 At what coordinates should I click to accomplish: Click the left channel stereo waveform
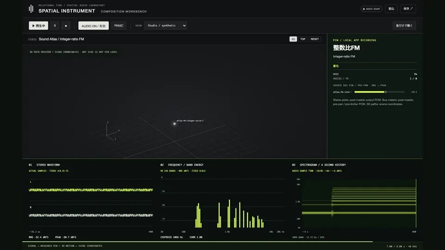(91, 190)
